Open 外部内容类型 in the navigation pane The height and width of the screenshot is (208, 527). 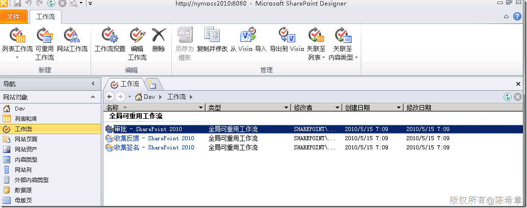(x=51, y=180)
